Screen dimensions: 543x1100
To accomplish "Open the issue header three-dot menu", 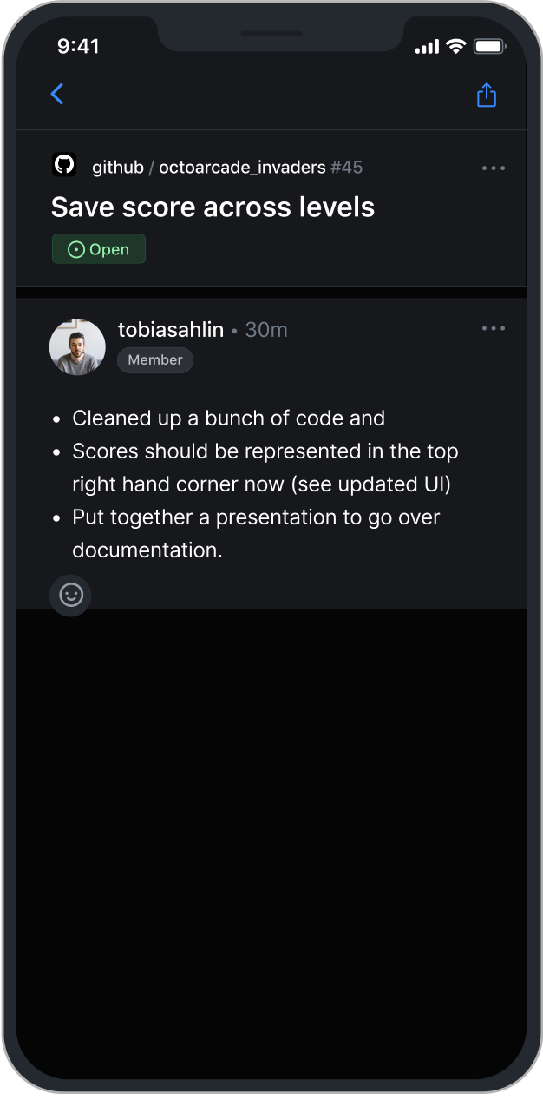I will click(493, 168).
